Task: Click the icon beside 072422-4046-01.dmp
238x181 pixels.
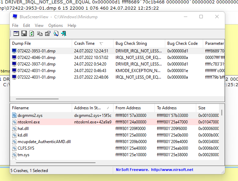Action: tap(14, 58)
